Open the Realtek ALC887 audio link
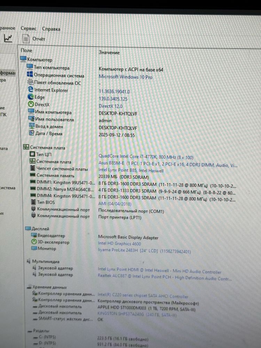 click(165, 277)
